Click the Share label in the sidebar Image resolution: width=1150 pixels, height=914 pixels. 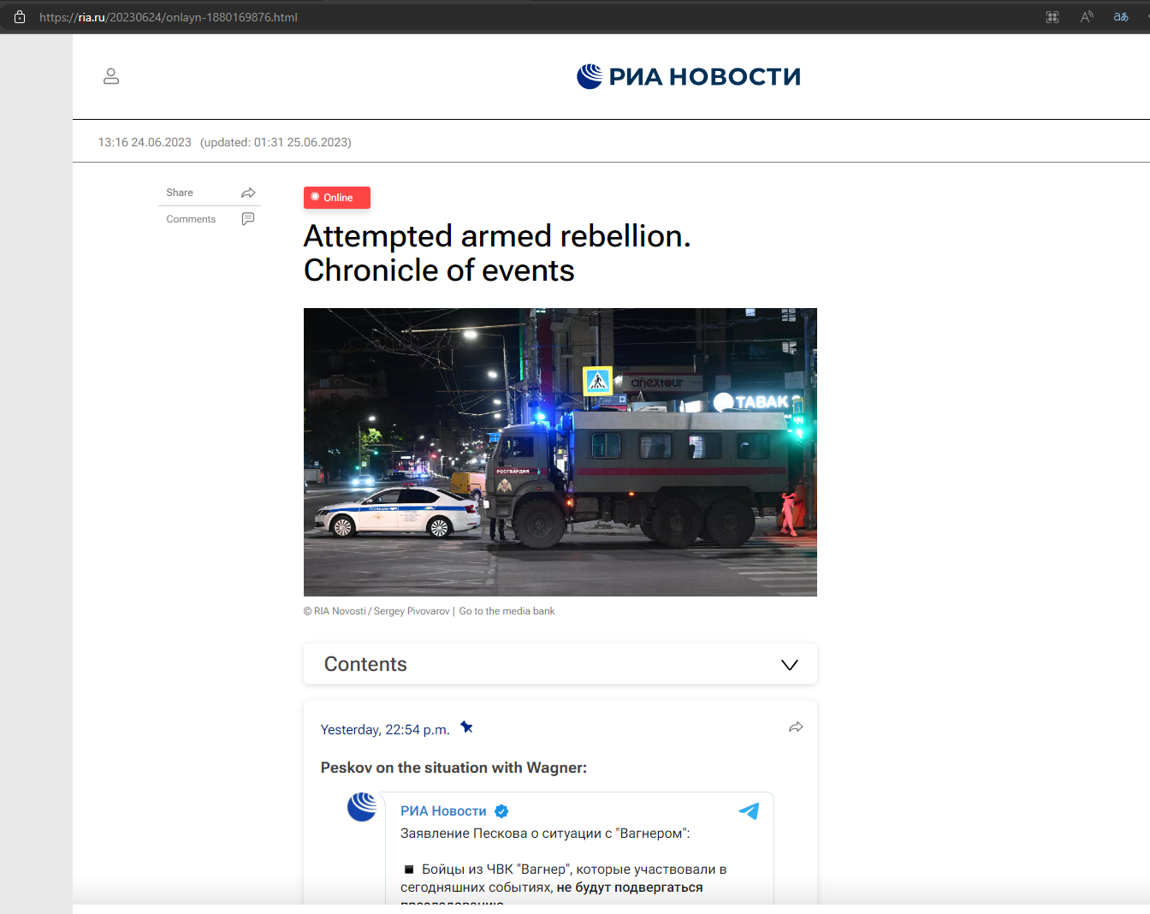click(x=180, y=193)
